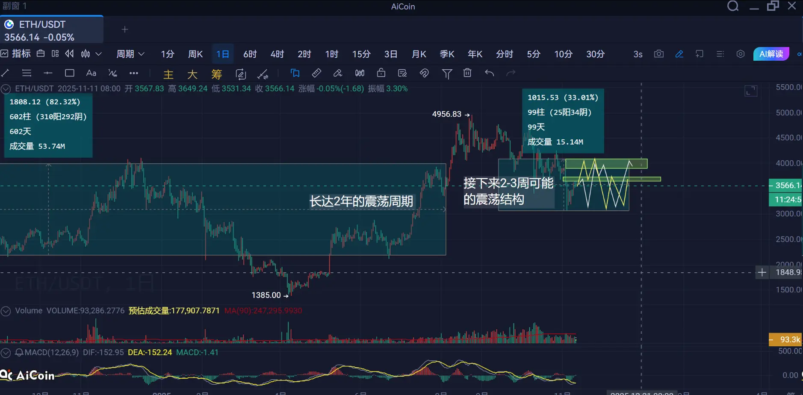The image size is (803, 395).
Task: Undo the last drawing action
Action: (x=490, y=73)
